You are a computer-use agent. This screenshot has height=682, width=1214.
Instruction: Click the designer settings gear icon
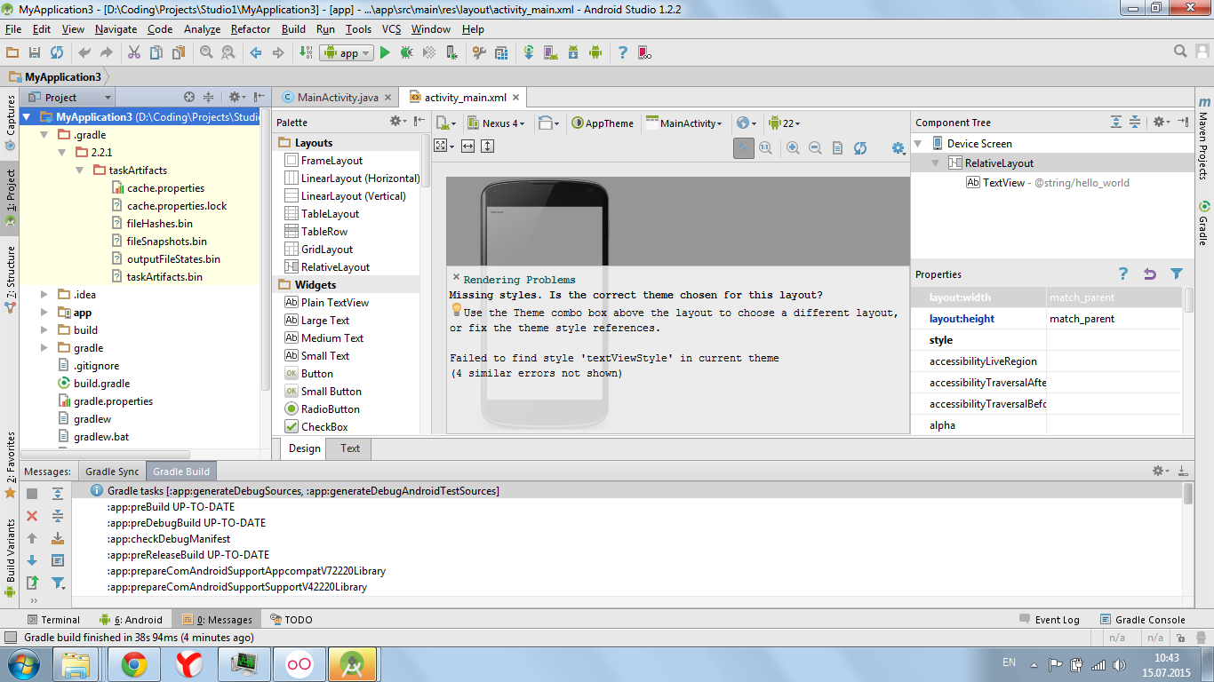[x=898, y=148]
